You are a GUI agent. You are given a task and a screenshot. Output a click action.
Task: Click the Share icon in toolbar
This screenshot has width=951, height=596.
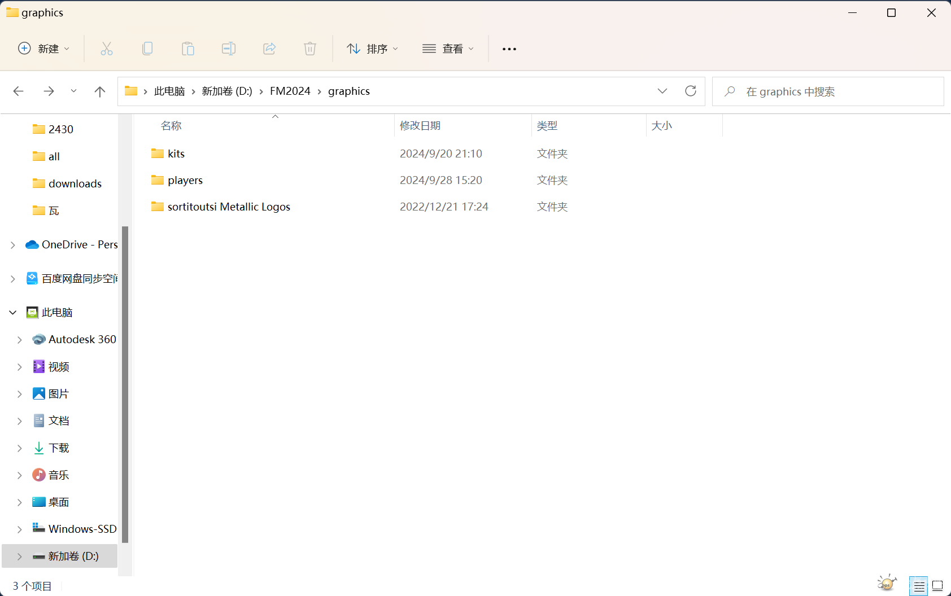[269, 49]
